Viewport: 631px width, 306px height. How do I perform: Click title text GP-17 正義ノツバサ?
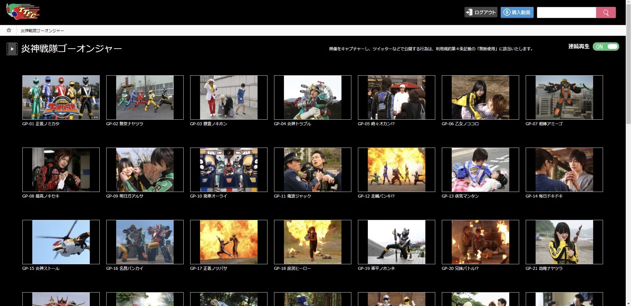(209, 269)
